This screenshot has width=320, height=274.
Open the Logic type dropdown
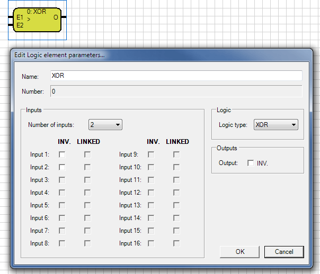tap(275, 125)
